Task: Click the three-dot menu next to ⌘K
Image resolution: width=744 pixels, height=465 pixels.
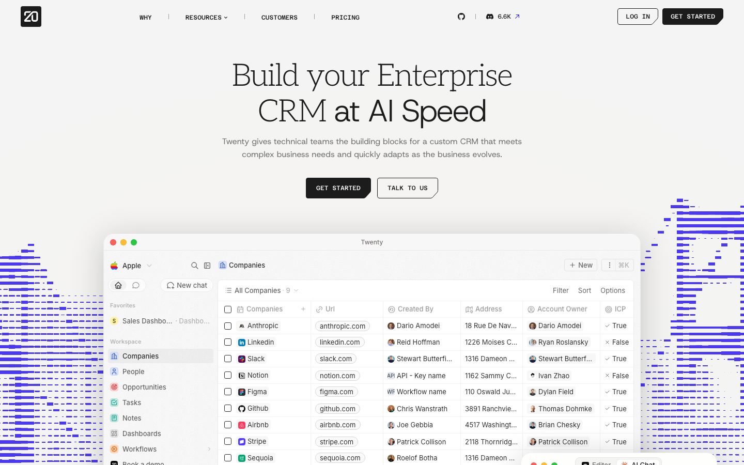Action: point(609,265)
